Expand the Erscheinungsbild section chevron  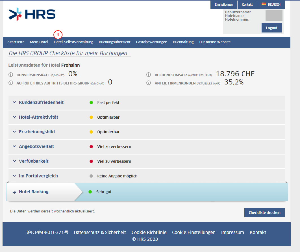(14, 132)
